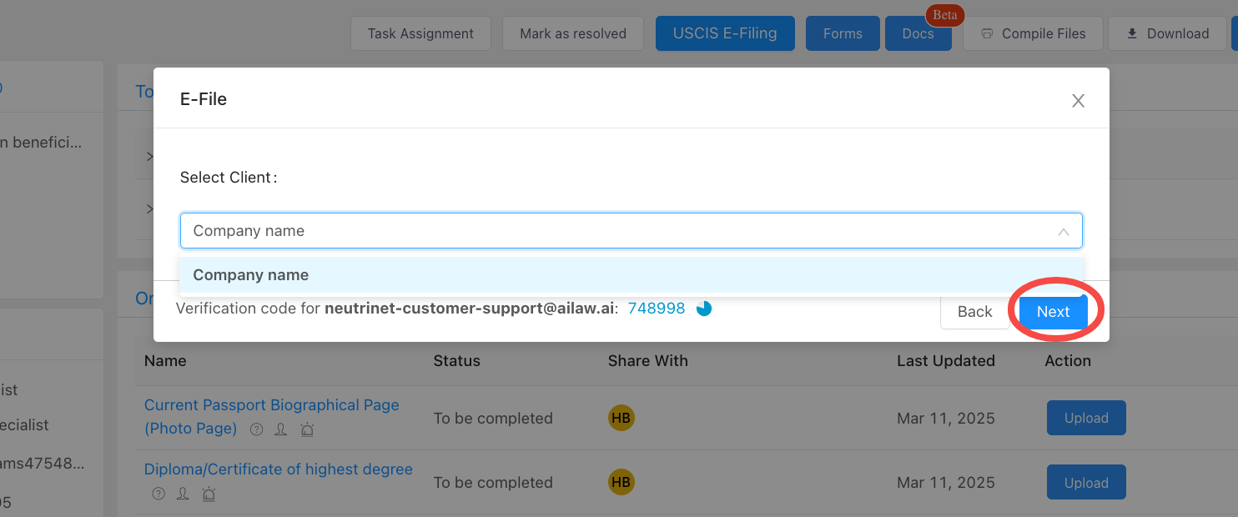Open the Forms section
Viewport: 1238px width, 517px height.
(842, 33)
